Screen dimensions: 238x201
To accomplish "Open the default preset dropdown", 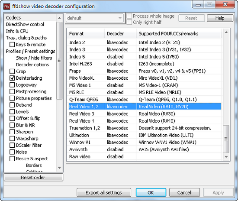I will click(x=95, y=18).
